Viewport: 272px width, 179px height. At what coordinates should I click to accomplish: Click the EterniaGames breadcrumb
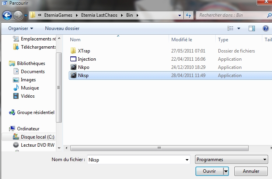(58, 15)
